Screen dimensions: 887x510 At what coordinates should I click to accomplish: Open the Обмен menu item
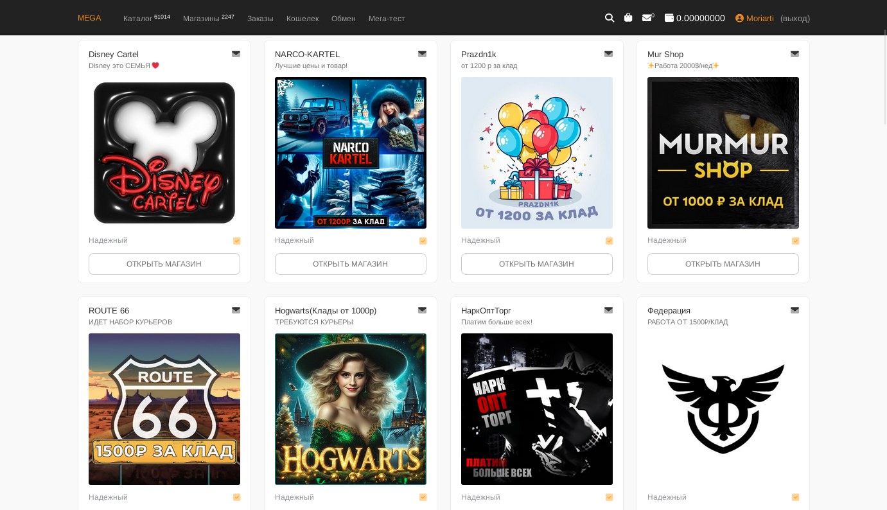344,19
